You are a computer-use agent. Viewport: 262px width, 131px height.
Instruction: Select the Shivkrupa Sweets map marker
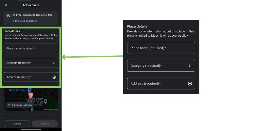[x=30, y=90]
